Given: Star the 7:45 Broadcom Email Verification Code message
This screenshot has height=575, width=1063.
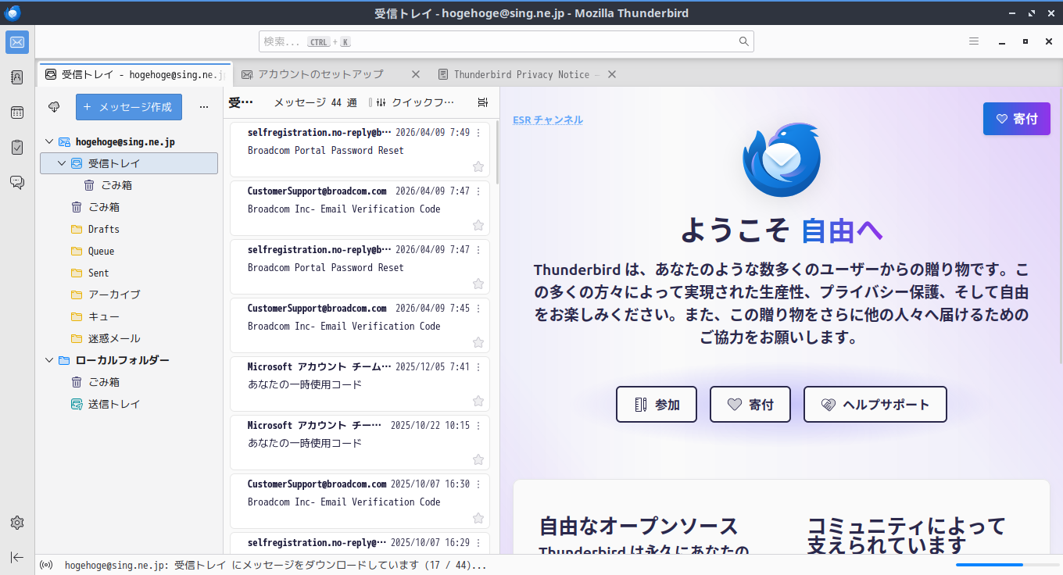Looking at the screenshot, I should pyautogui.click(x=478, y=342).
